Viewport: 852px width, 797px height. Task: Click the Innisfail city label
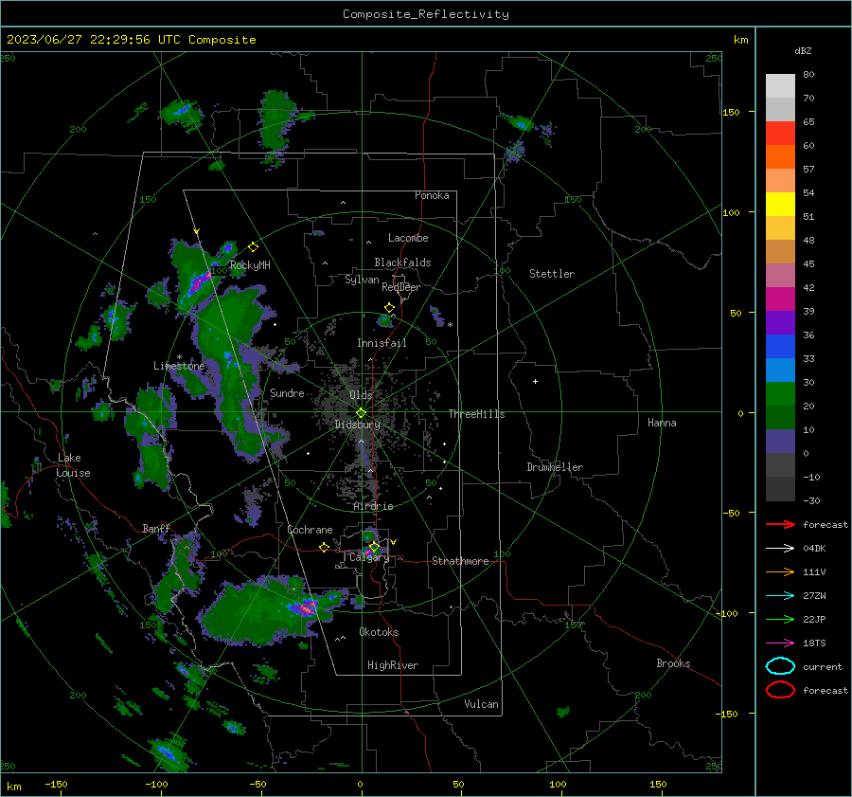[x=382, y=343]
